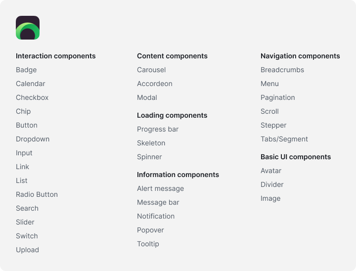Click the Radio Button link
The height and width of the screenshot is (271, 356).
(x=37, y=194)
